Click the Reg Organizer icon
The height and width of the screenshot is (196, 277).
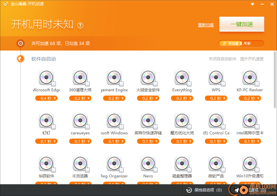tap(114, 163)
